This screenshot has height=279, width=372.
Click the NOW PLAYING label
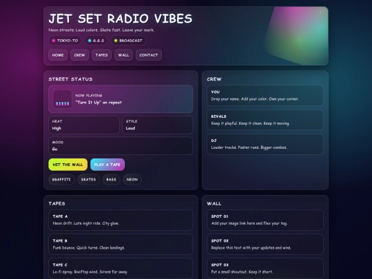click(x=89, y=95)
